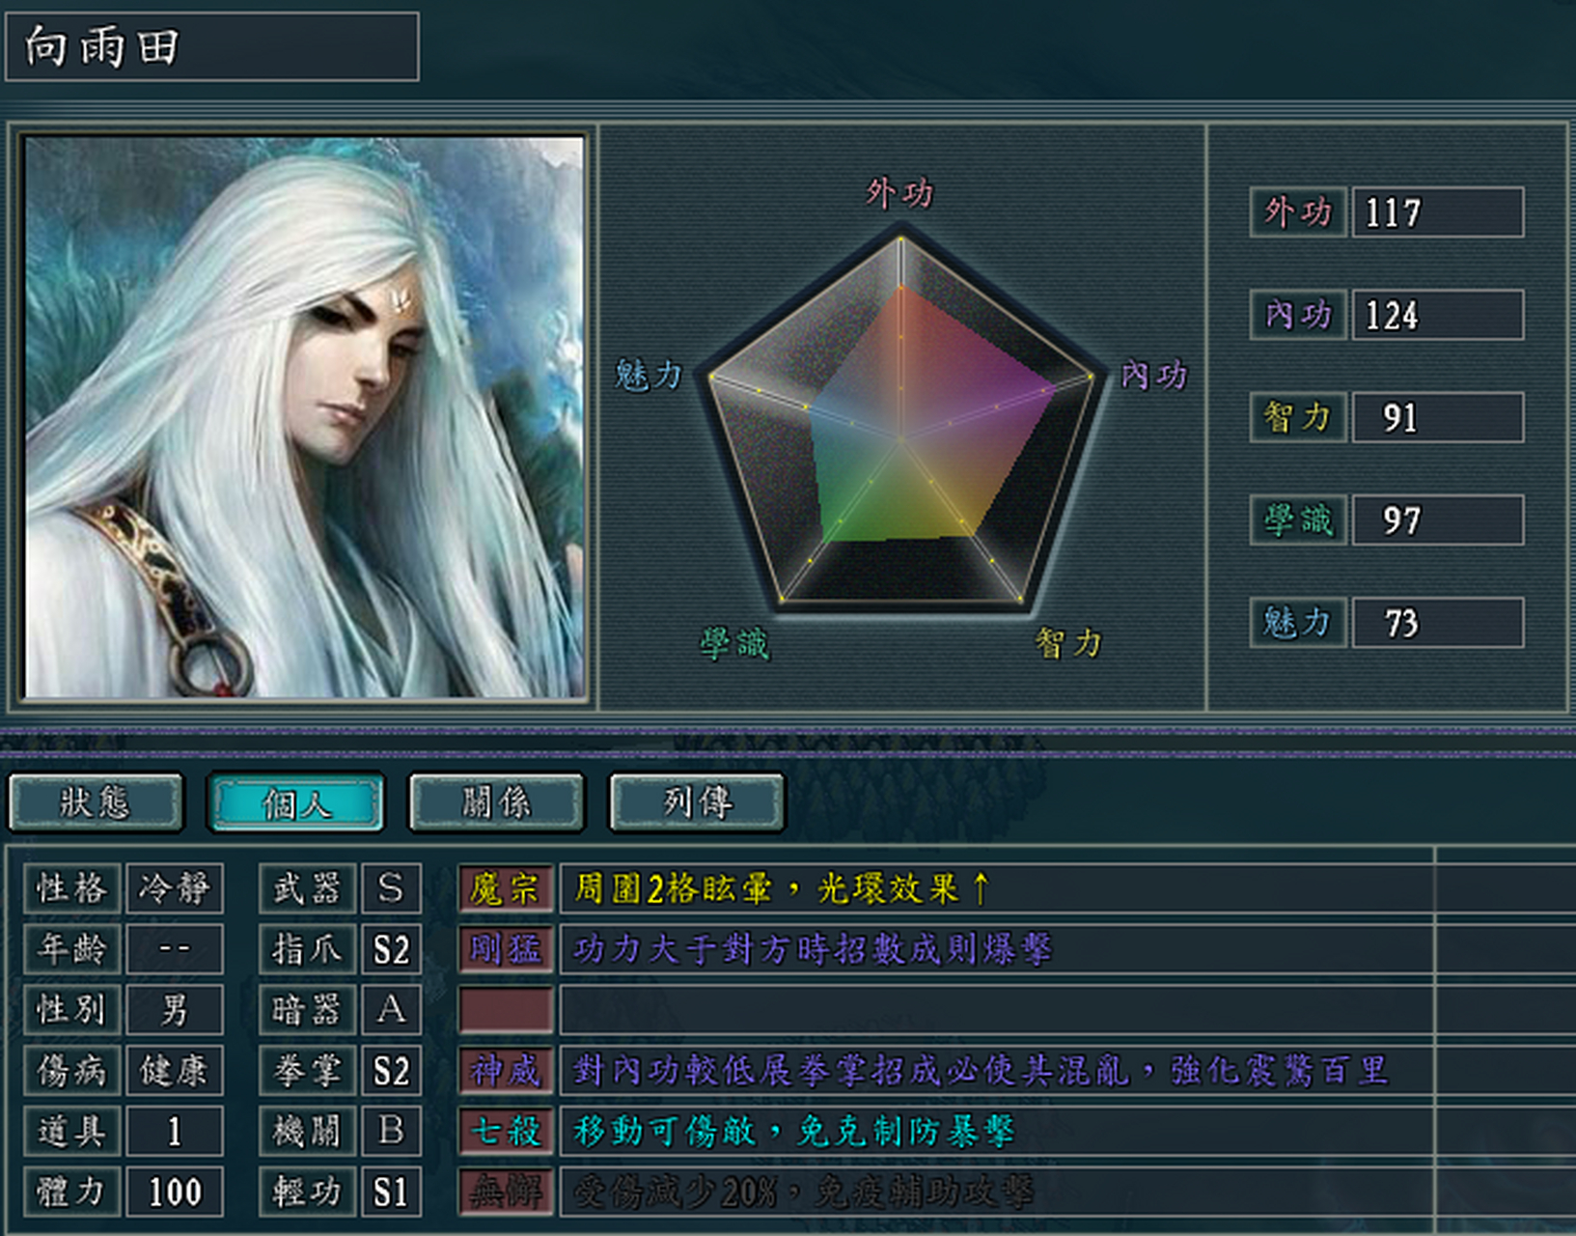Select the 學識 stat label in the stats list
Image resolution: width=1576 pixels, height=1236 pixels.
[x=1298, y=520]
